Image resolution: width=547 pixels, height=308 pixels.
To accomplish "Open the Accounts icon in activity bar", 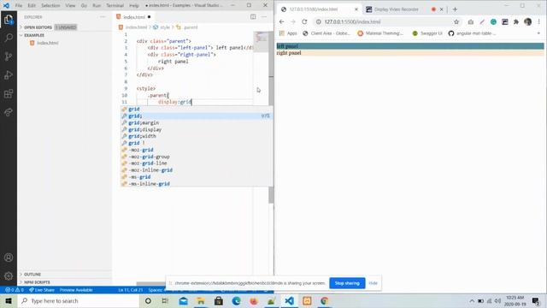I will [x=9, y=258].
